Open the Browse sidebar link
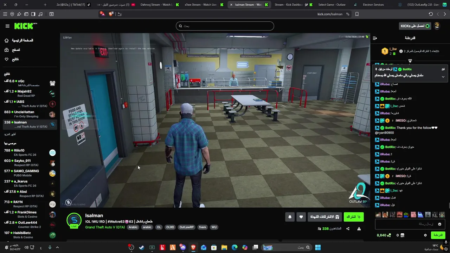450x253 pixels. [x=13, y=50]
